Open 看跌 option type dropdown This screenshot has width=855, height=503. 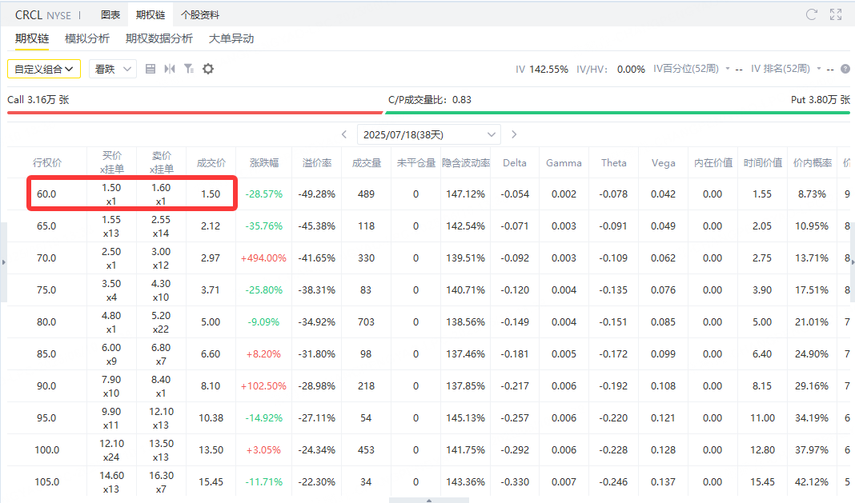click(112, 69)
